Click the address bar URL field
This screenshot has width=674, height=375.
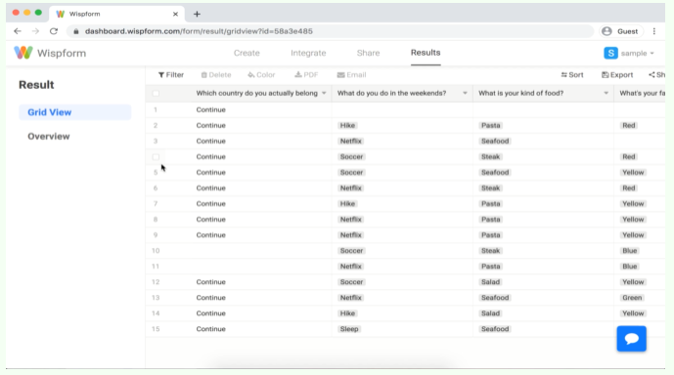click(x=331, y=31)
